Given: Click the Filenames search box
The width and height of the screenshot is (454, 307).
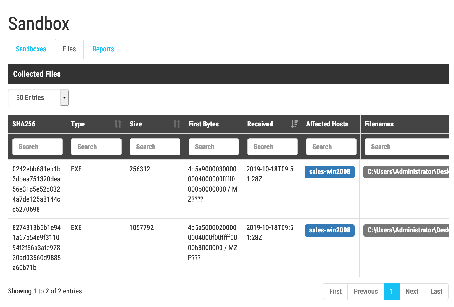Looking at the screenshot, I should coord(406,147).
